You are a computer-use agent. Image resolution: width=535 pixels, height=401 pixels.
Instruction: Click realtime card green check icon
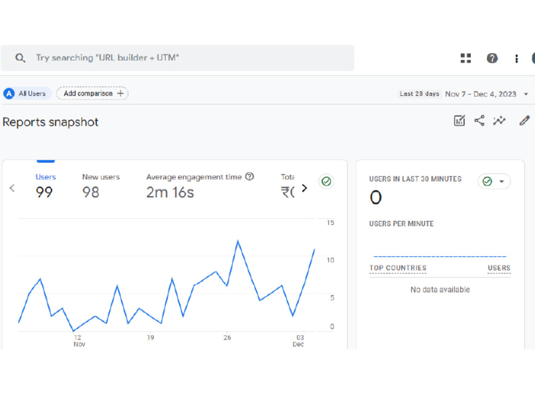487,181
